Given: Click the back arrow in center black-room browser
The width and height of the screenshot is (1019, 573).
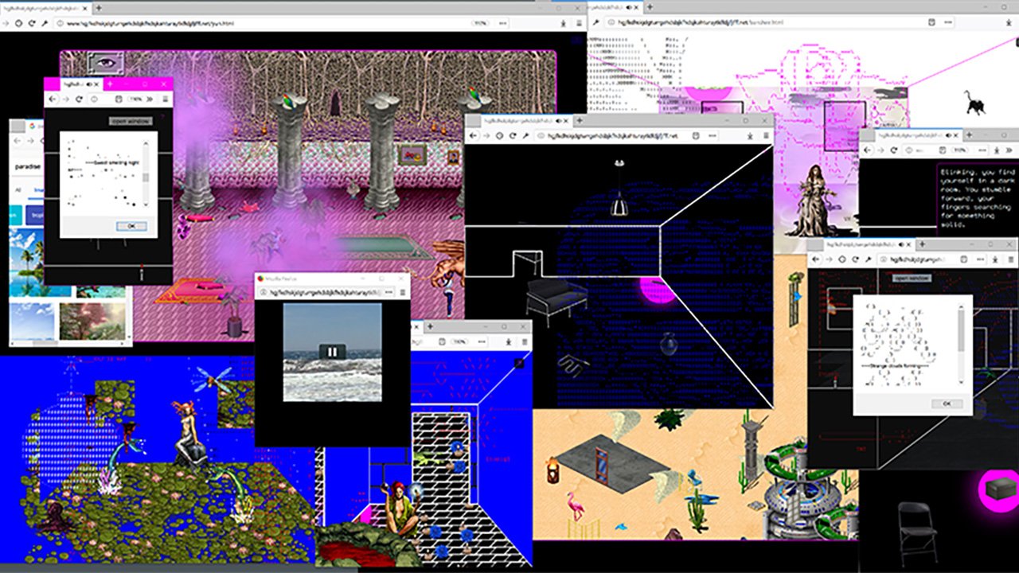Looking at the screenshot, I should (x=474, y=136).
